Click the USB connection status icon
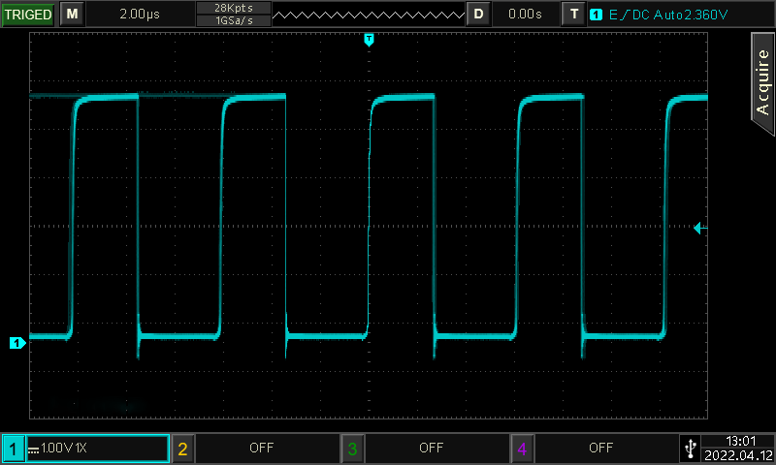Viewport: 776px width, 465px height. coord(690,448)
